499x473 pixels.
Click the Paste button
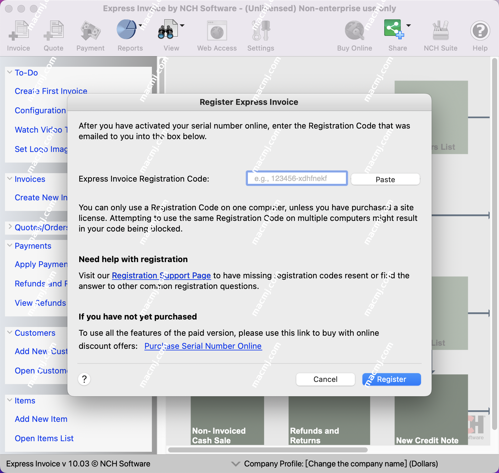[385, 179]
